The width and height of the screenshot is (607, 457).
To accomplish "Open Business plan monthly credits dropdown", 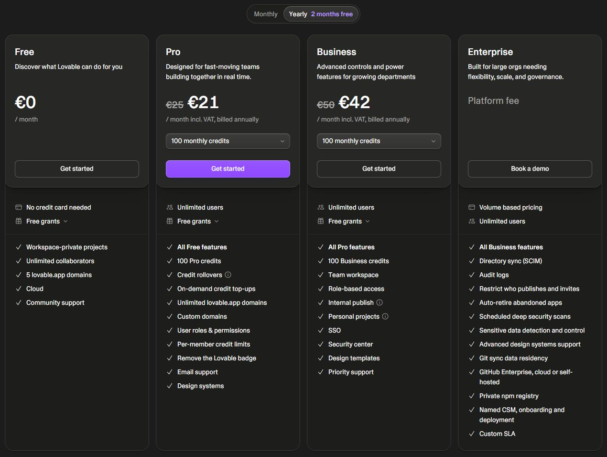I will (379, 141).
